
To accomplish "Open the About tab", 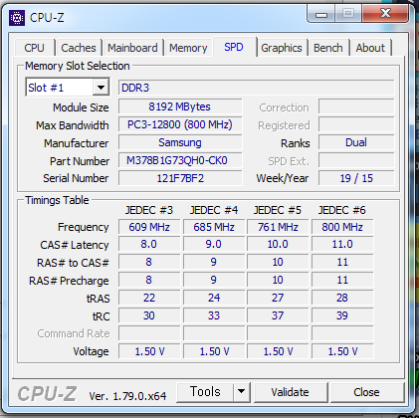I will click(370, 48).
